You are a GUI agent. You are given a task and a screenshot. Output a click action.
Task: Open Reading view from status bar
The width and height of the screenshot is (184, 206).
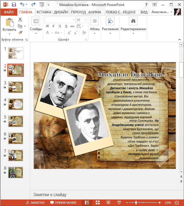click(108, 203)
